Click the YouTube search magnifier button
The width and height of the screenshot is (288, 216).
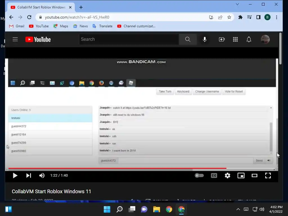click(188, 39)
